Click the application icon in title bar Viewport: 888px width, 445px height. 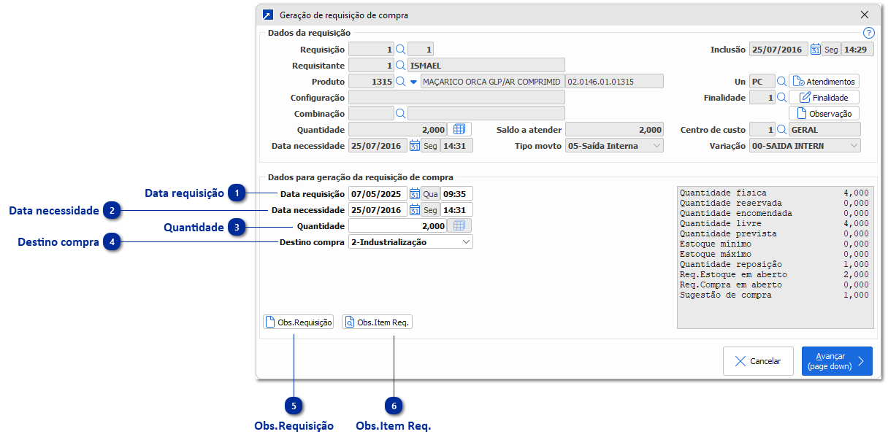(268, 15)
